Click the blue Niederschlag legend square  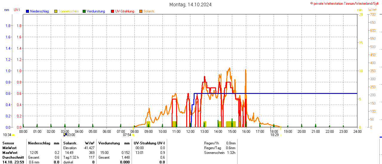27,11
